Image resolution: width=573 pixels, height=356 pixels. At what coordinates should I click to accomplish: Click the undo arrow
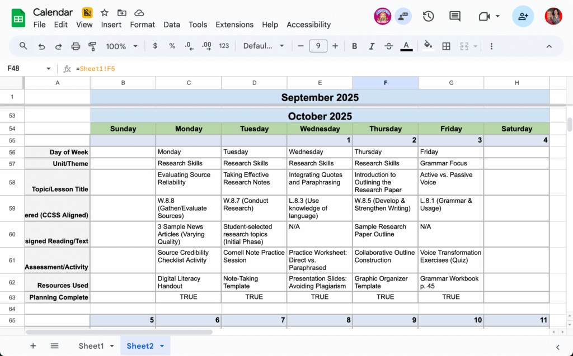tap(41, 46)
